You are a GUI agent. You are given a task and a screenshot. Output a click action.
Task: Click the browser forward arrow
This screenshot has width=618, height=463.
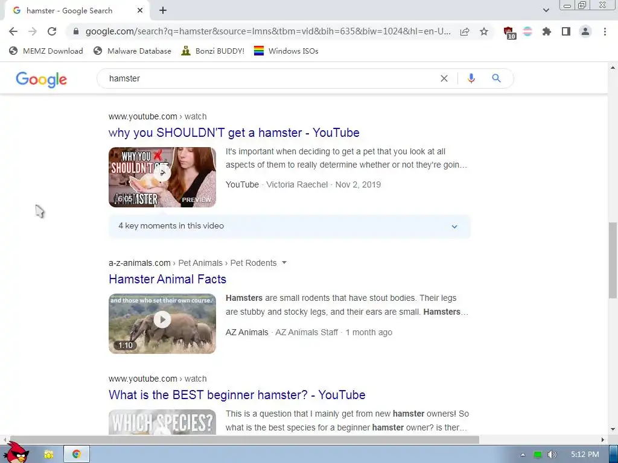coord(33,31)
